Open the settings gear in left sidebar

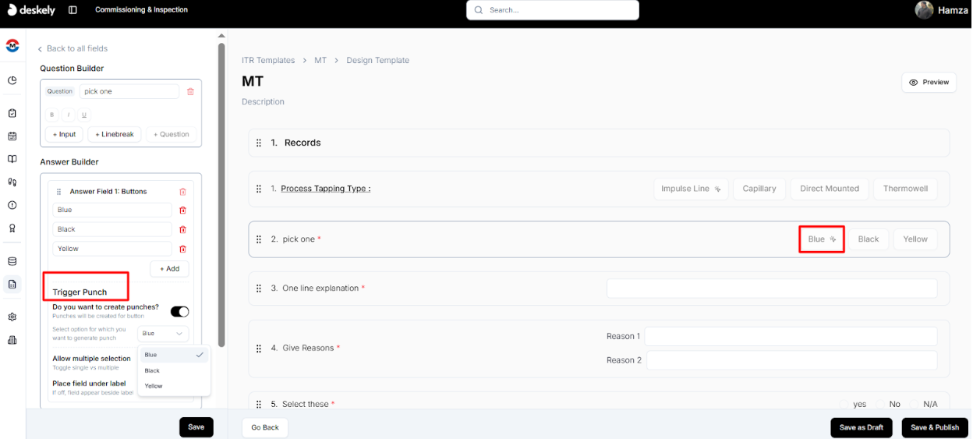click(12, 317)
